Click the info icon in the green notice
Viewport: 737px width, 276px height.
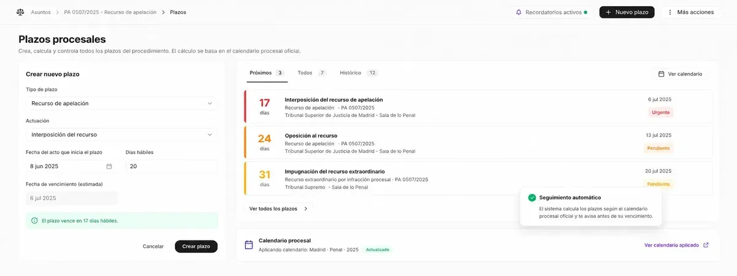[x=34, y=220]
